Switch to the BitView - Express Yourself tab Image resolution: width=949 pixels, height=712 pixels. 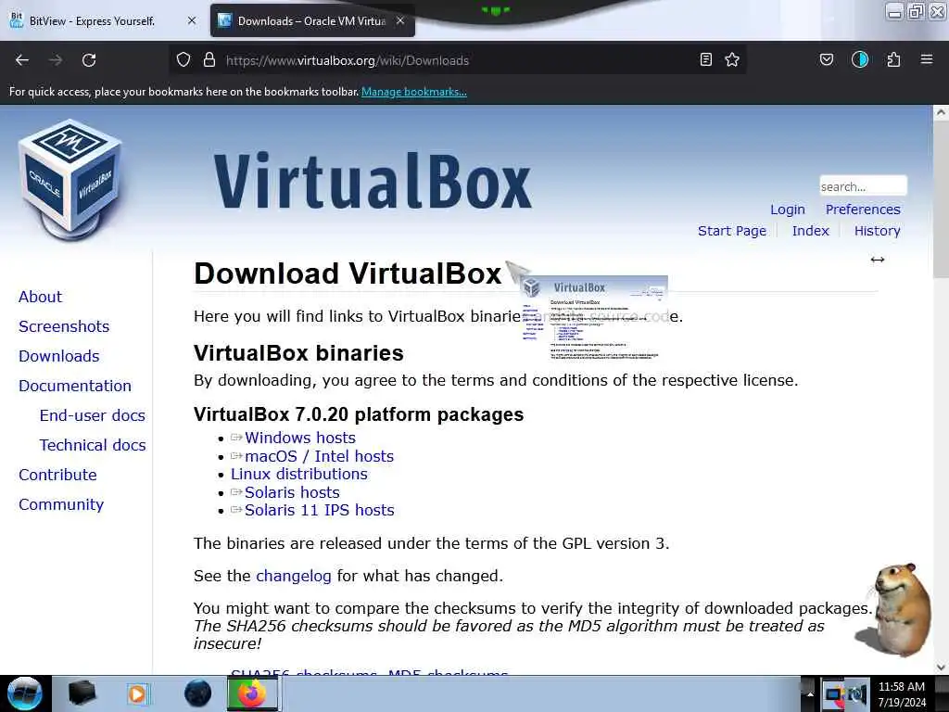[x=92, y=21]
